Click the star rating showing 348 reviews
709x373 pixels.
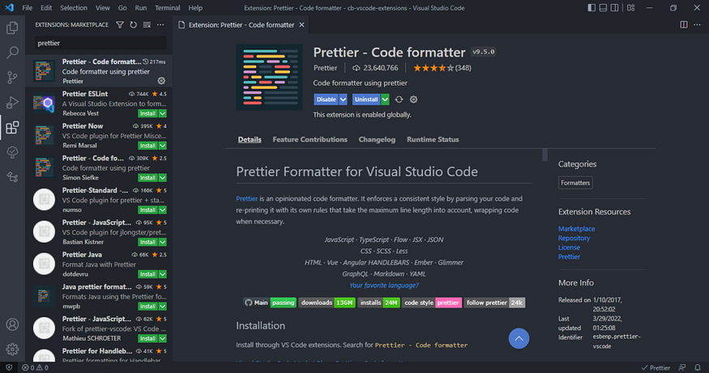(x=442, y=68)
